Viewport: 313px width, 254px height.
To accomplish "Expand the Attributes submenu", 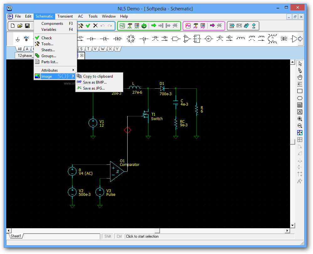I will [55, 70].
